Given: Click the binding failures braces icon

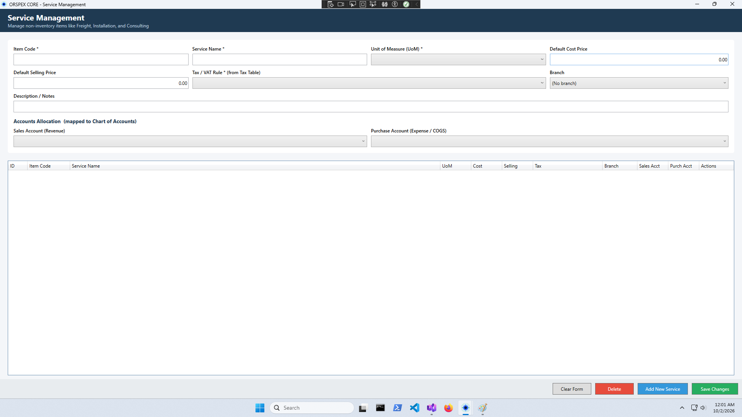Looking at the screenshot, I should tap(385, 4).
